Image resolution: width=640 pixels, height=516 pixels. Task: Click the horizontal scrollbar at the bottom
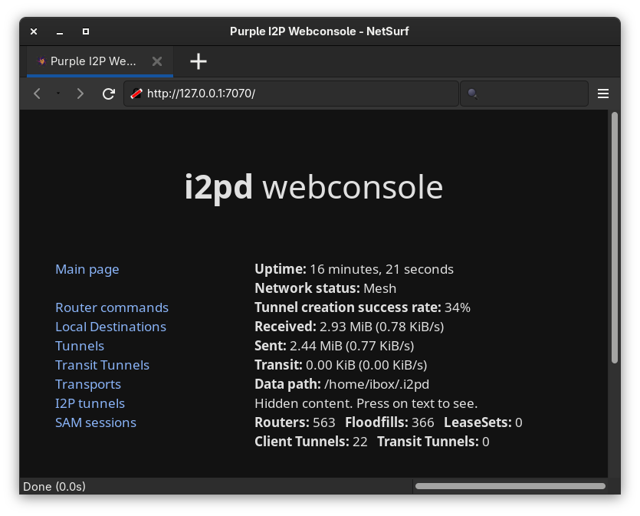point(510,486)
